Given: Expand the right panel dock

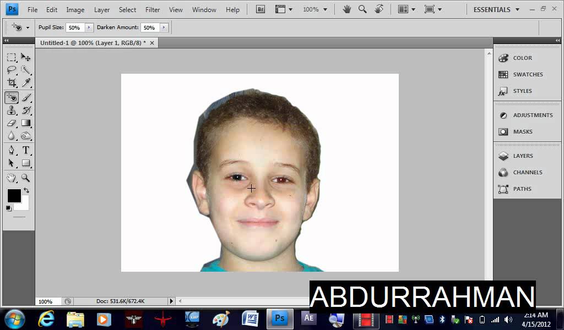Looking at the screenshot, I should pyautogui.click(x=557, y=41).
